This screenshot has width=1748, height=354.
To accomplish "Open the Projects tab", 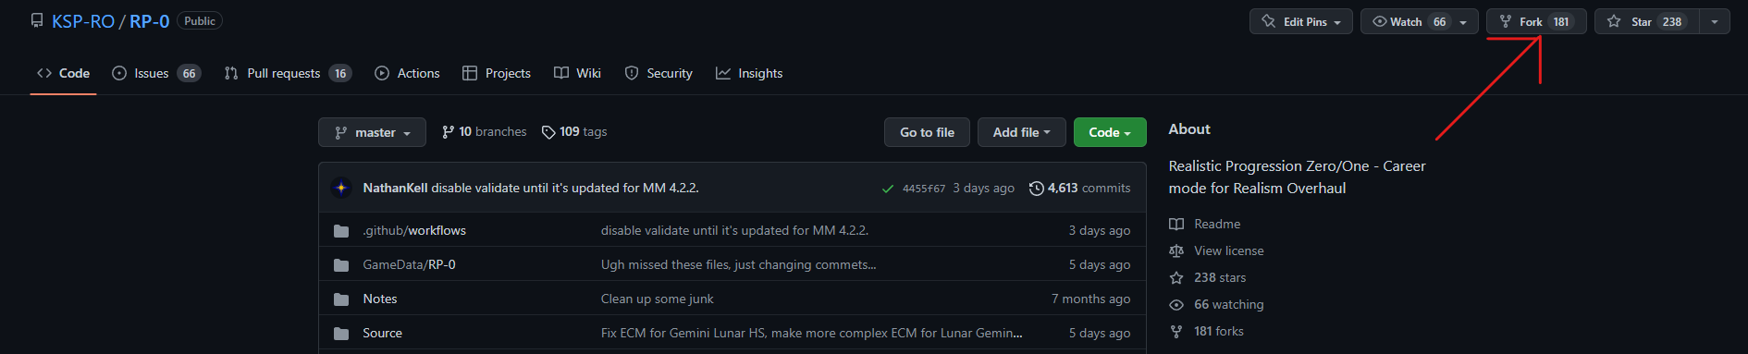I will click(497, 73).
